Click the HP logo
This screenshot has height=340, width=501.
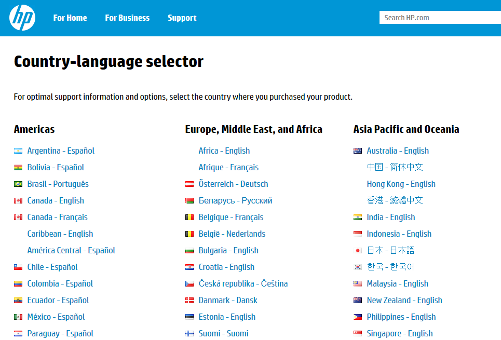(x=22, y=18)
